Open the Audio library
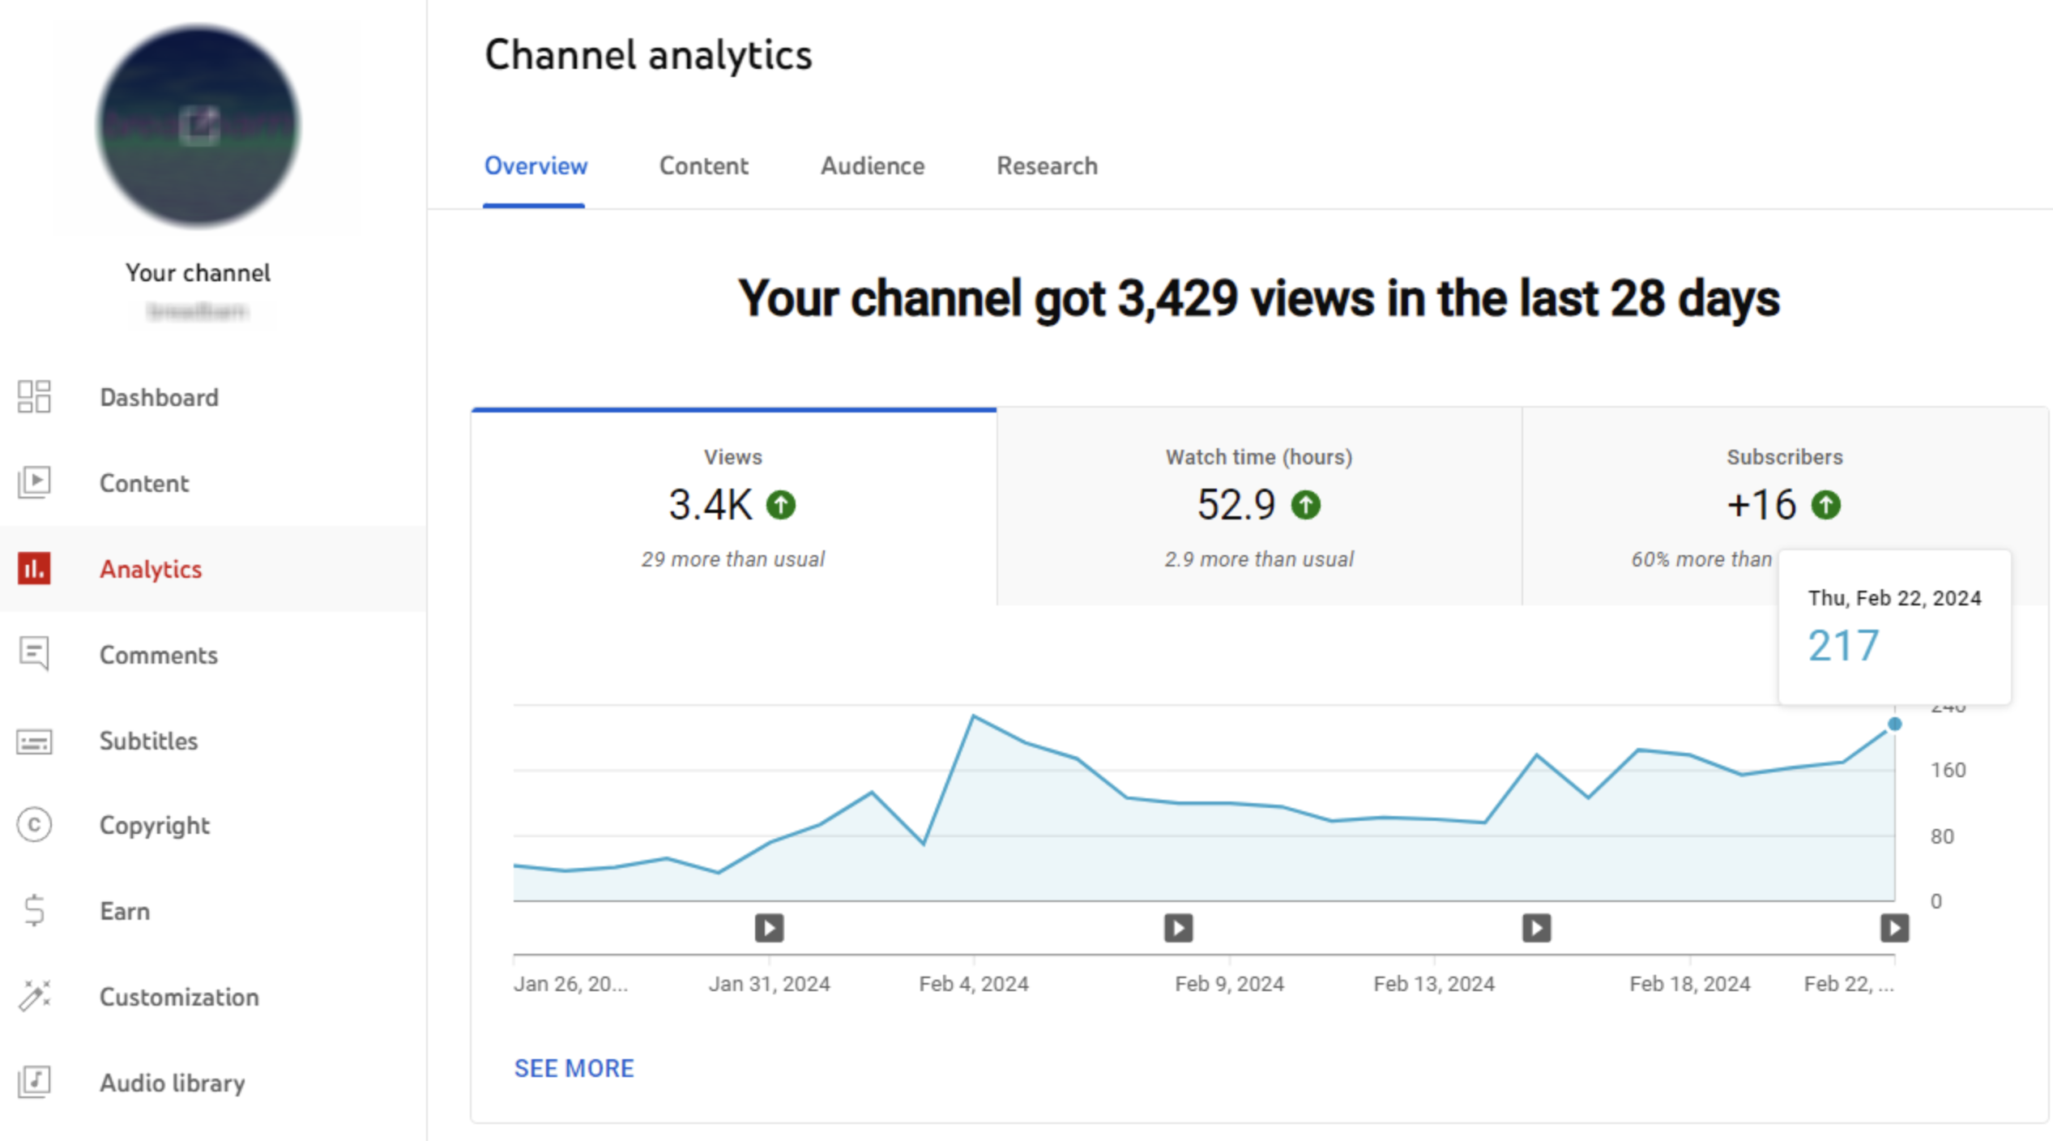 (172, 1083)
